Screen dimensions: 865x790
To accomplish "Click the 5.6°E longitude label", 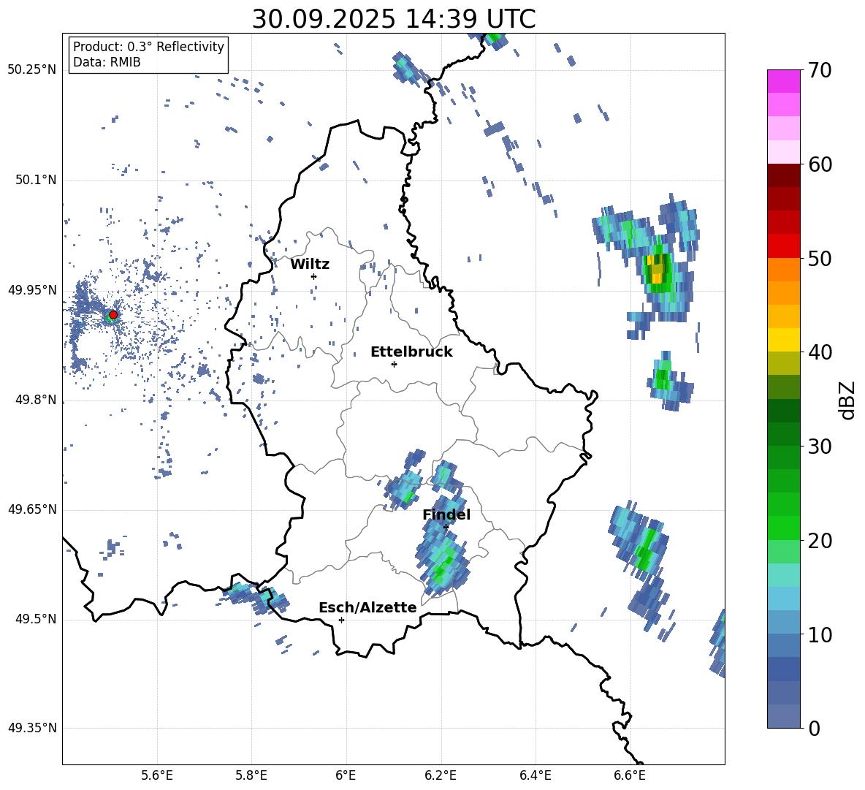I will click(157, 775).
